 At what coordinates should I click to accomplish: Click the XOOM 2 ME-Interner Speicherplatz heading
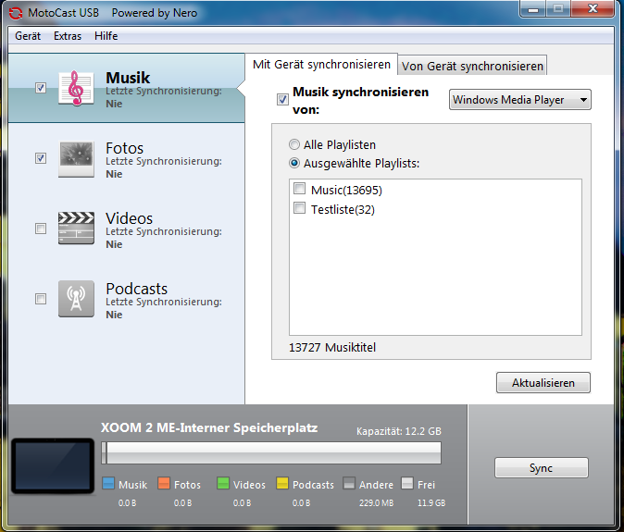209,427
